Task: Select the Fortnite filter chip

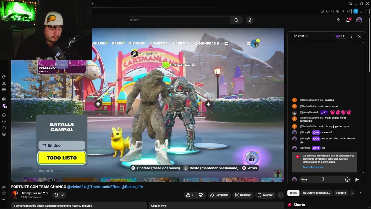Action: pyautogui.click(x=341, y=193)
